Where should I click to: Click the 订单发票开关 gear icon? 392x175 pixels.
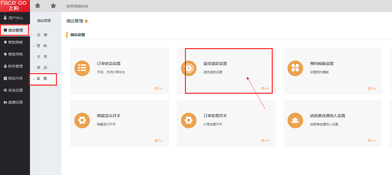(189, 120)
